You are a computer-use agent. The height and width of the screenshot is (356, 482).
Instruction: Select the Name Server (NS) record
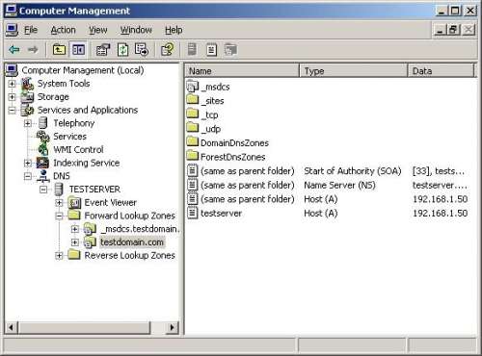[327, 186]
